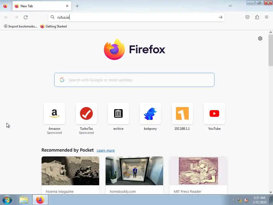Click the muted volume tray icon
273x205 pixels.
point(246,200)
